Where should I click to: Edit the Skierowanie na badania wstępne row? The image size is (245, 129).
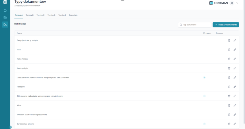[x=235, y=96]
